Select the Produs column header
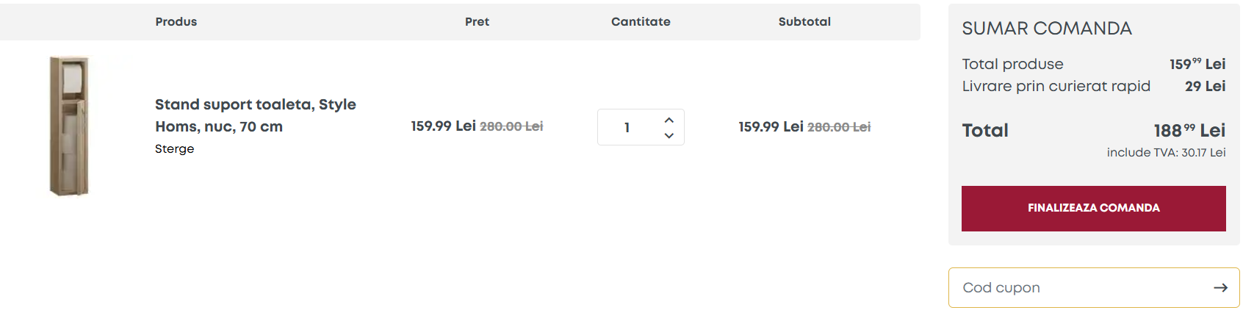The image size is (1243, 324). 176,22
